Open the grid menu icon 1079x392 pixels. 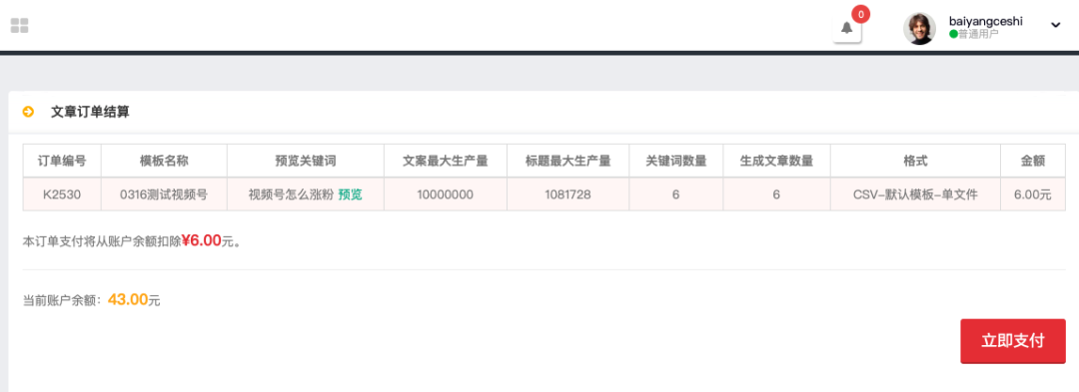tap(19, 26)
